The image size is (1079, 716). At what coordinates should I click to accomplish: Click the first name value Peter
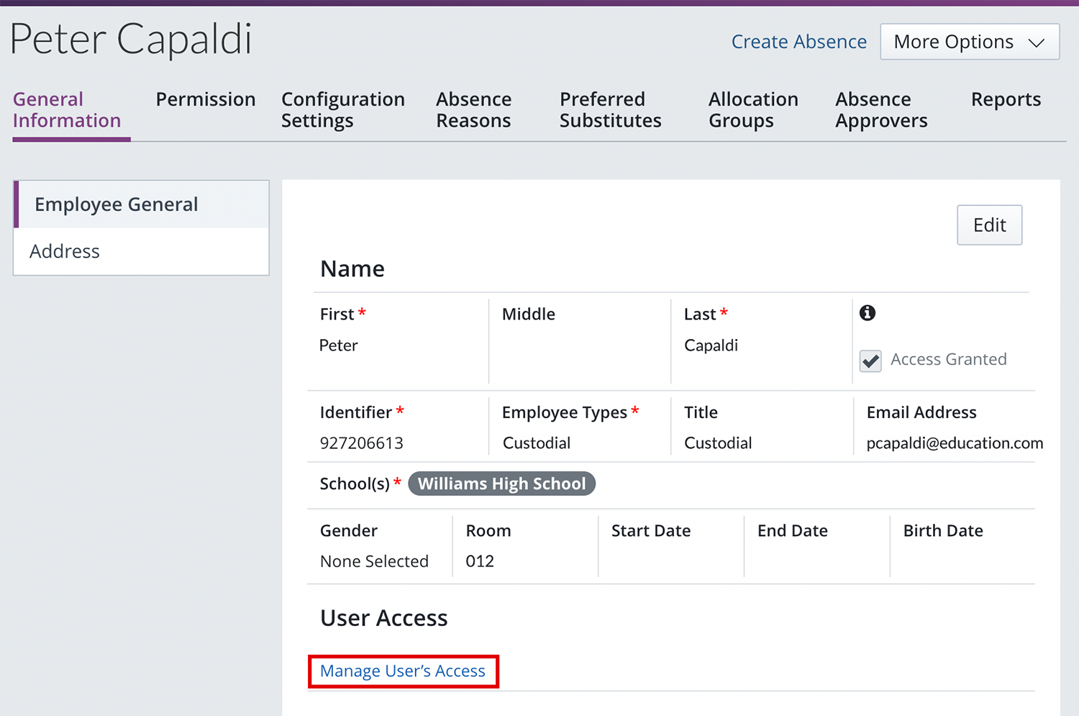pos(339,345)
